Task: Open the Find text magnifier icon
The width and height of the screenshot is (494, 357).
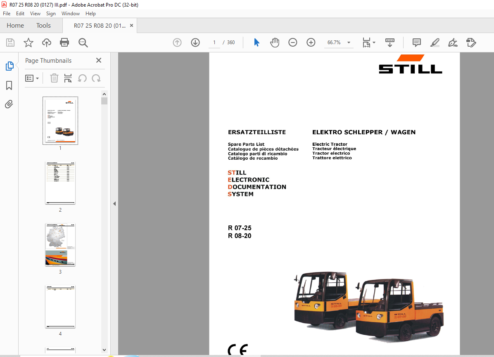Action: pos(83,43)
